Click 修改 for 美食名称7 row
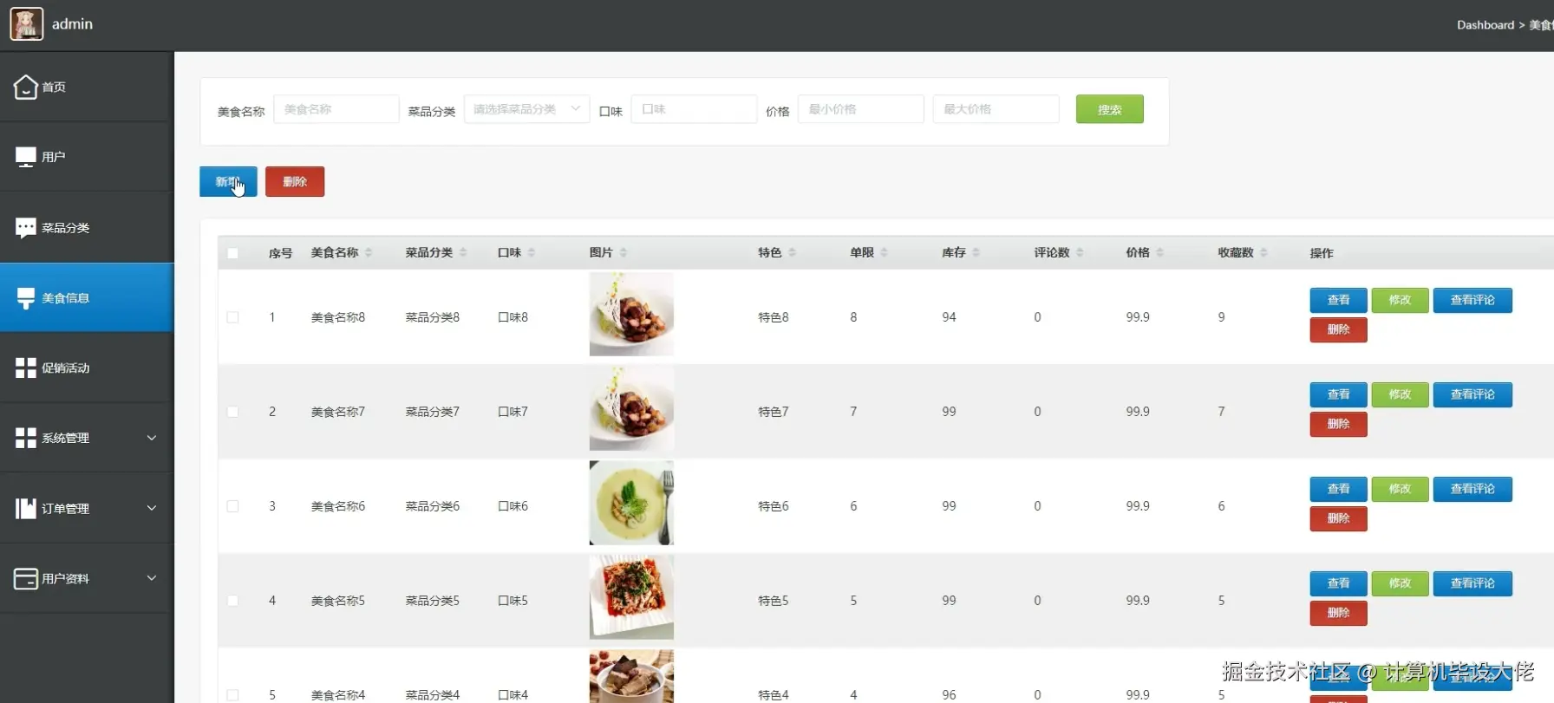The image size is (1554, 703). pyautogui.click(x=1400, y=394)
